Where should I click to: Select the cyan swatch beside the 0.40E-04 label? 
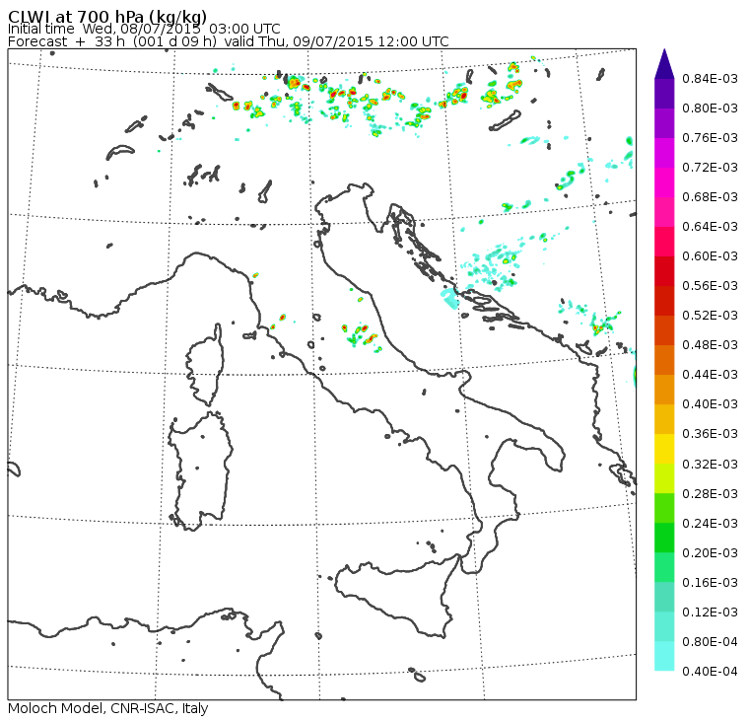[x=664, y=656]
